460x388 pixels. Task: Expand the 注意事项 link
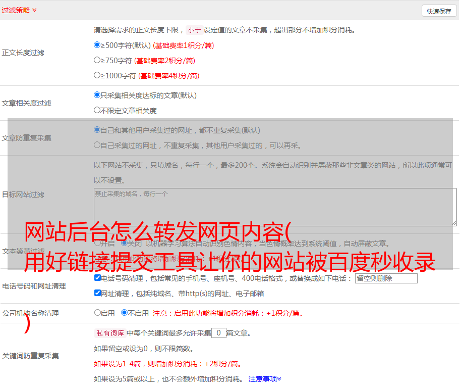pos(265,378)
